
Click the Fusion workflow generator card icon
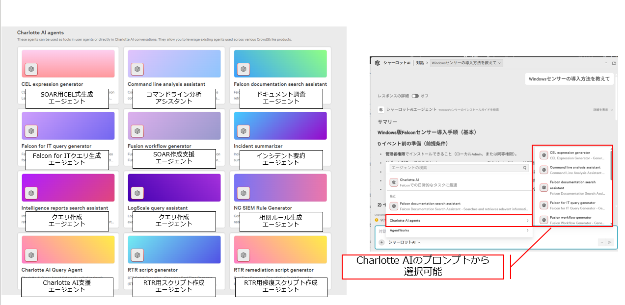(x=137, y=131)
